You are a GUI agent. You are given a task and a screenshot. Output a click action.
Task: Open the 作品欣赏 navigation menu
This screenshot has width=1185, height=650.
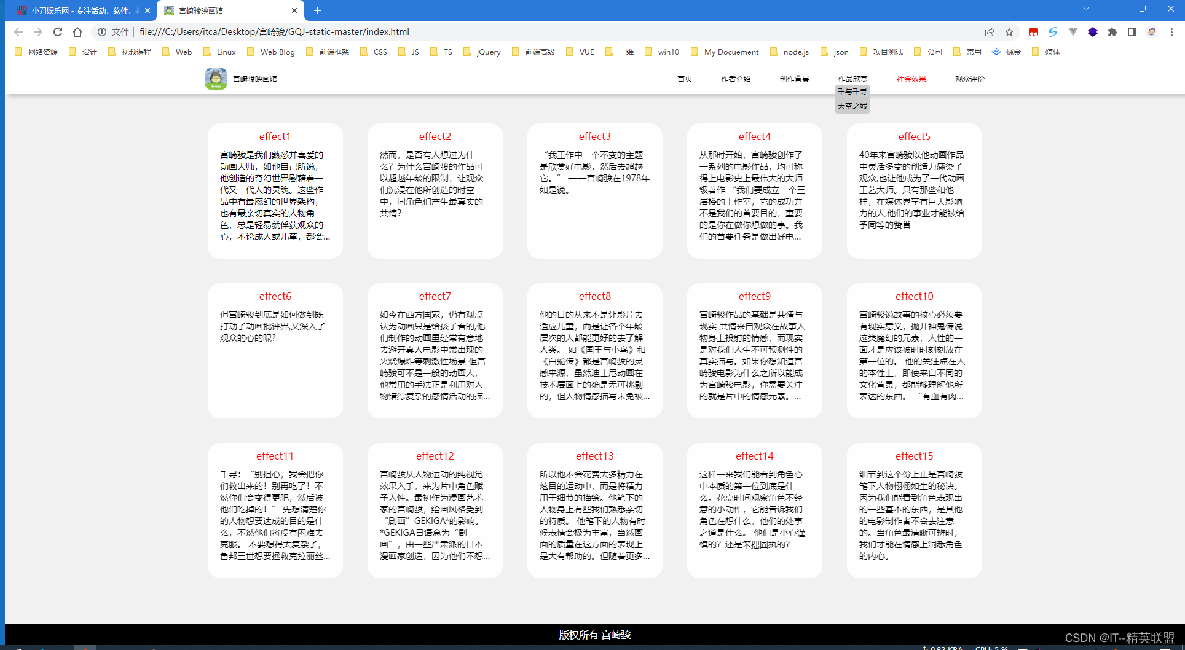point(852,79)
